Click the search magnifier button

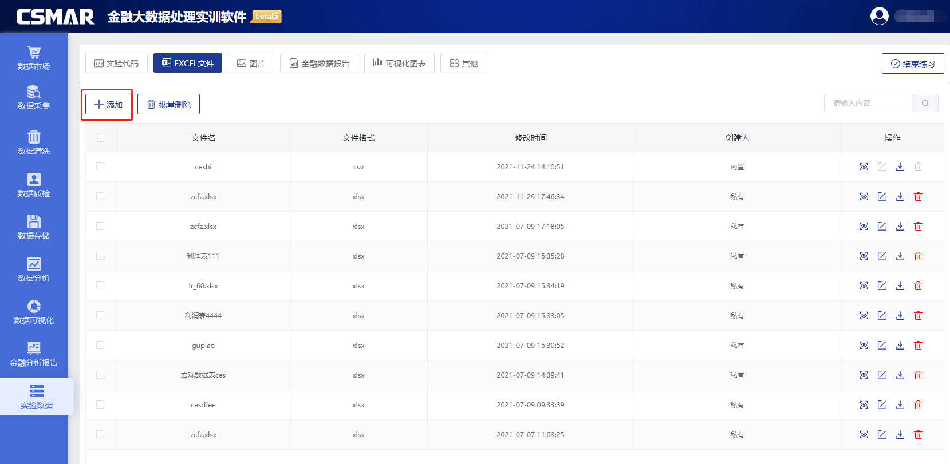click(x=925, y=103)
